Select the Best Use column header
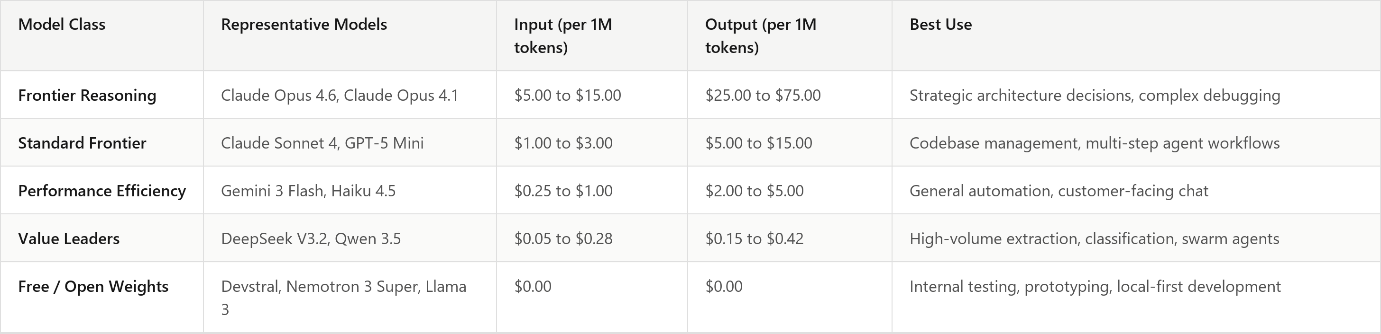1381x334 pixels. (x=940, y=25)
